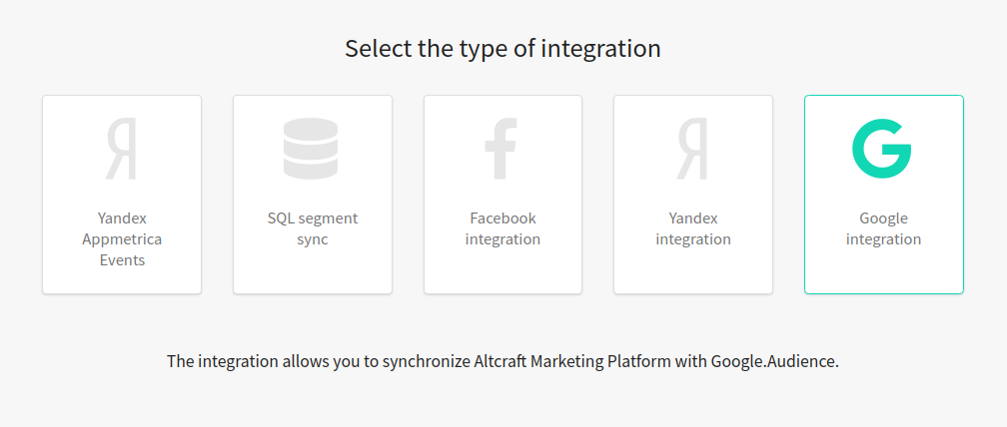This screenshot has width=1007, height=427.
Task: Click the Facebook f logo icon
Action: (501, 149)
